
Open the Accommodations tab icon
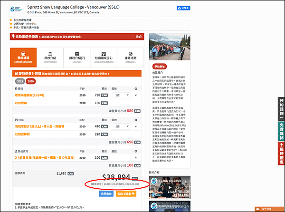(104, 54)
